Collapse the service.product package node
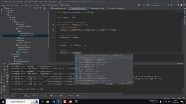The height and width of the screenshot is (104, 186). point(15,45)
